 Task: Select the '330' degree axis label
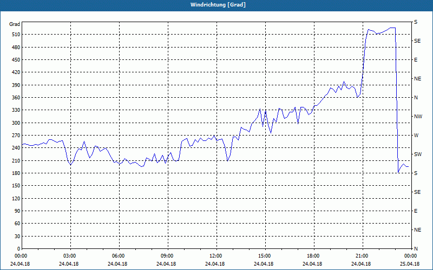[x=16, y=110]
